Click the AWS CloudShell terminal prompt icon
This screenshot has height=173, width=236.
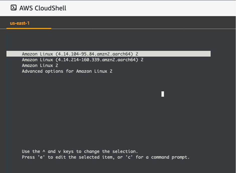[13, 8]
